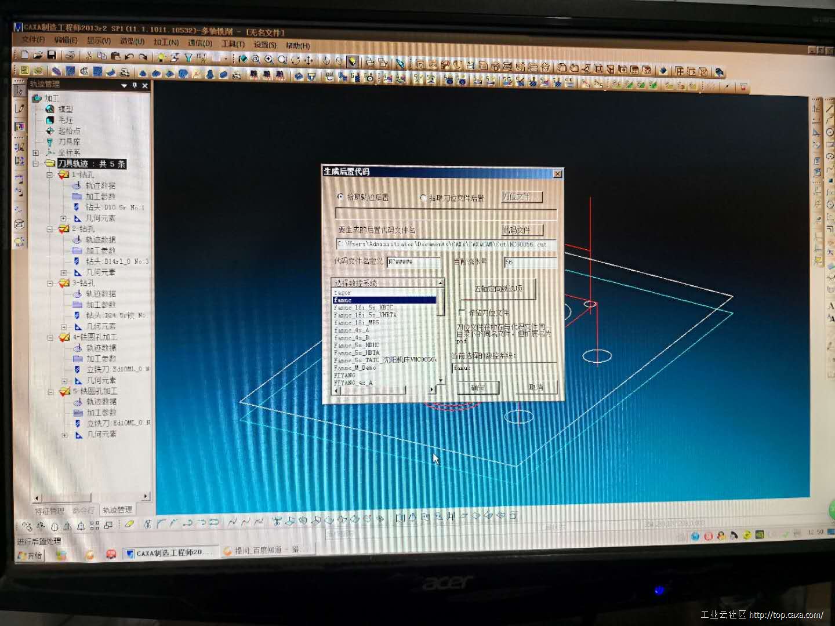Click the Redo arrow icon
This screenshot has width=835, height=626.
pyautogui.click(x=143, y=56)
